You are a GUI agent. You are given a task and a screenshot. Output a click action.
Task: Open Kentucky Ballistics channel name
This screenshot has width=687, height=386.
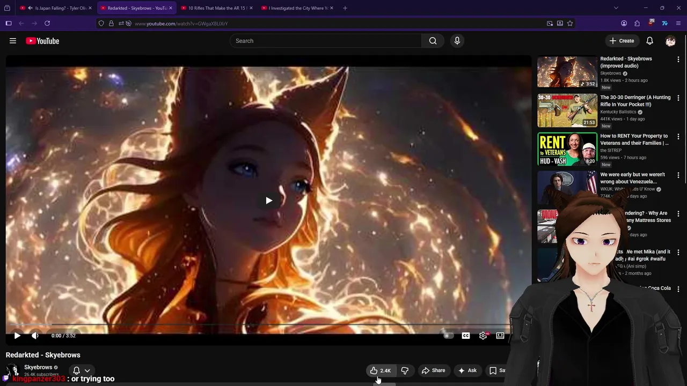tap(618, 112)
